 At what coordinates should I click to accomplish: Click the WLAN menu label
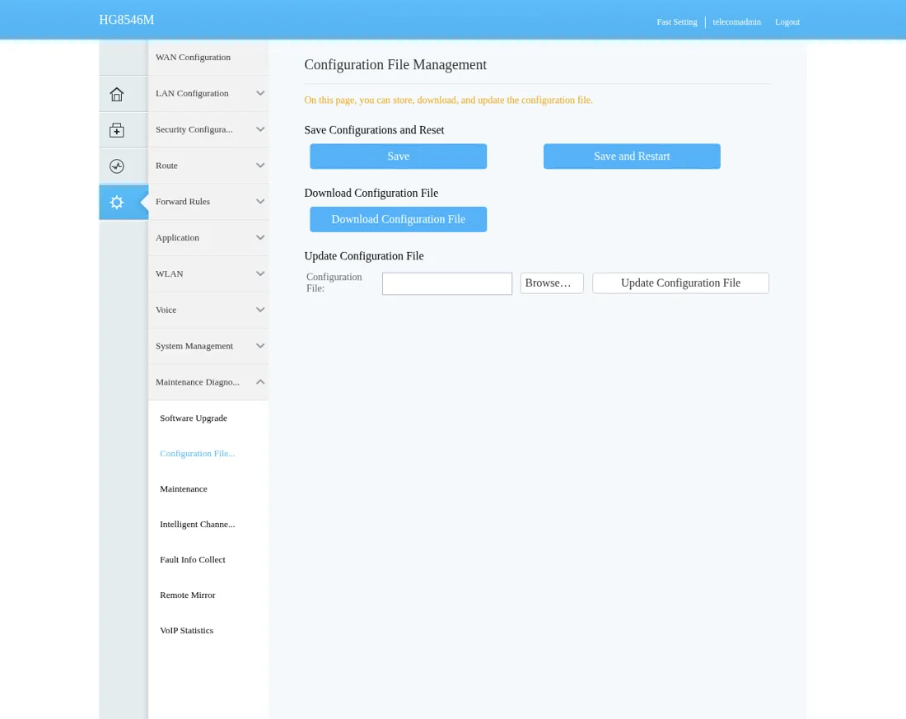[170, 274]
